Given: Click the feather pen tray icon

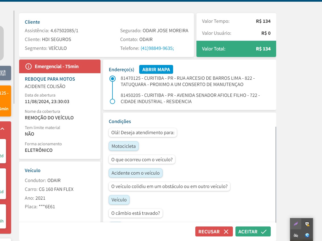Looking at the screenshot, I should click(296, 224).
